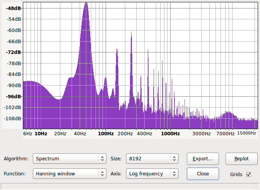
Task: Click the Replot button
Action: coord(241,159)
